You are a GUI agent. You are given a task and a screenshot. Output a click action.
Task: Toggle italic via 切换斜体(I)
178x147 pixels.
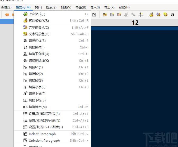pyautogui.click(x=52, y=47)
